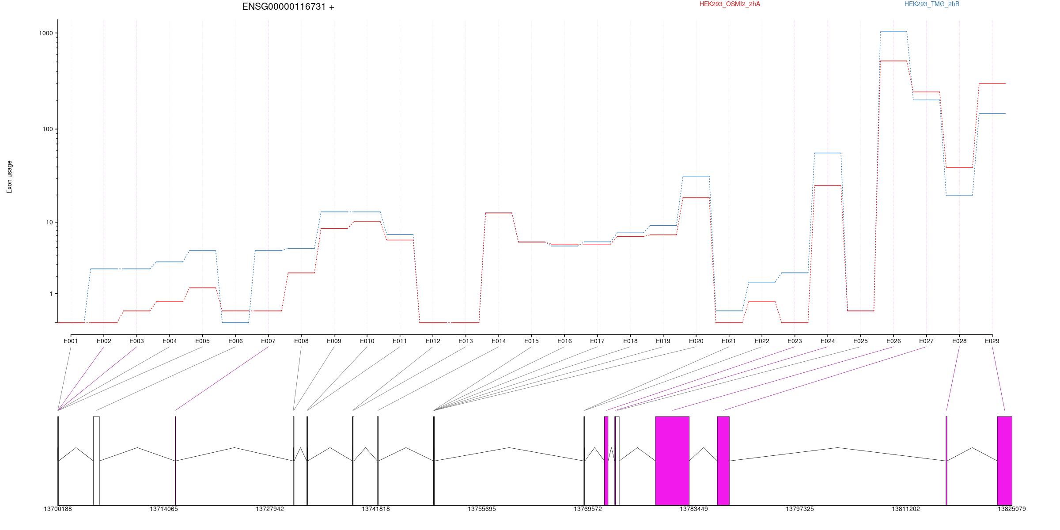This screenshot has width=1060, height=530.
Task: Click exon label E008
Action: click(301, 341)
